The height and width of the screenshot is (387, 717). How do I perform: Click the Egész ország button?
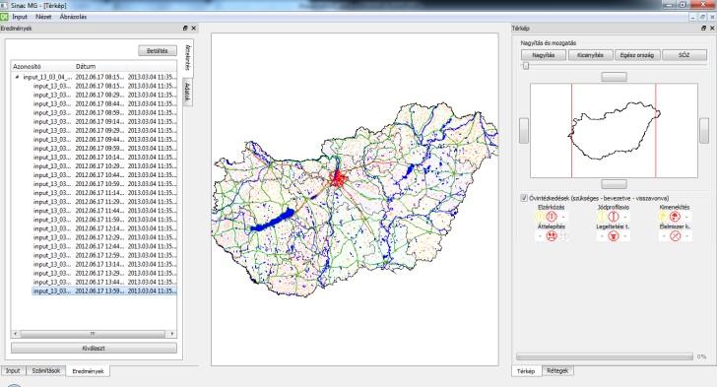637,55
